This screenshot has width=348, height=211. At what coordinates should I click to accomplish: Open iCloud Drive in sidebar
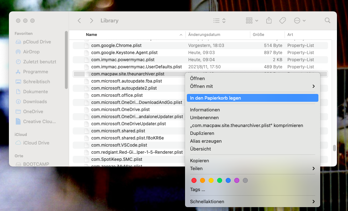pyautogui.click(x=32, y=143)
